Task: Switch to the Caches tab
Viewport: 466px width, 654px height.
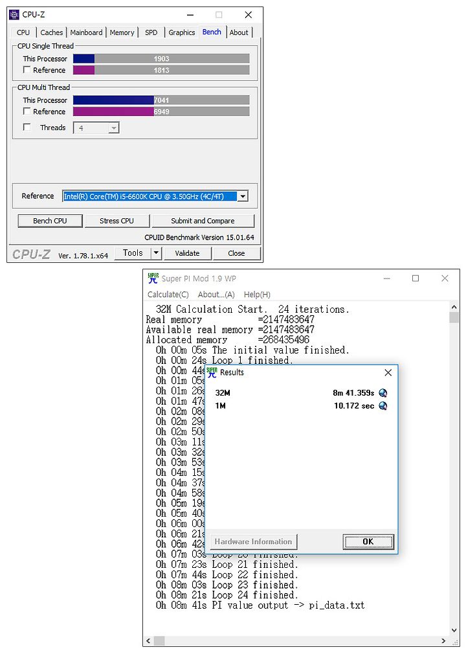Action: [52, 32]
